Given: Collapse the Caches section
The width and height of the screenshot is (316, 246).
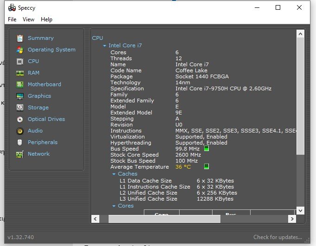Looking at the screenshot, I should click(x=114, y=174).
